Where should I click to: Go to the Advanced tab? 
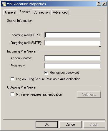(60, 12)
